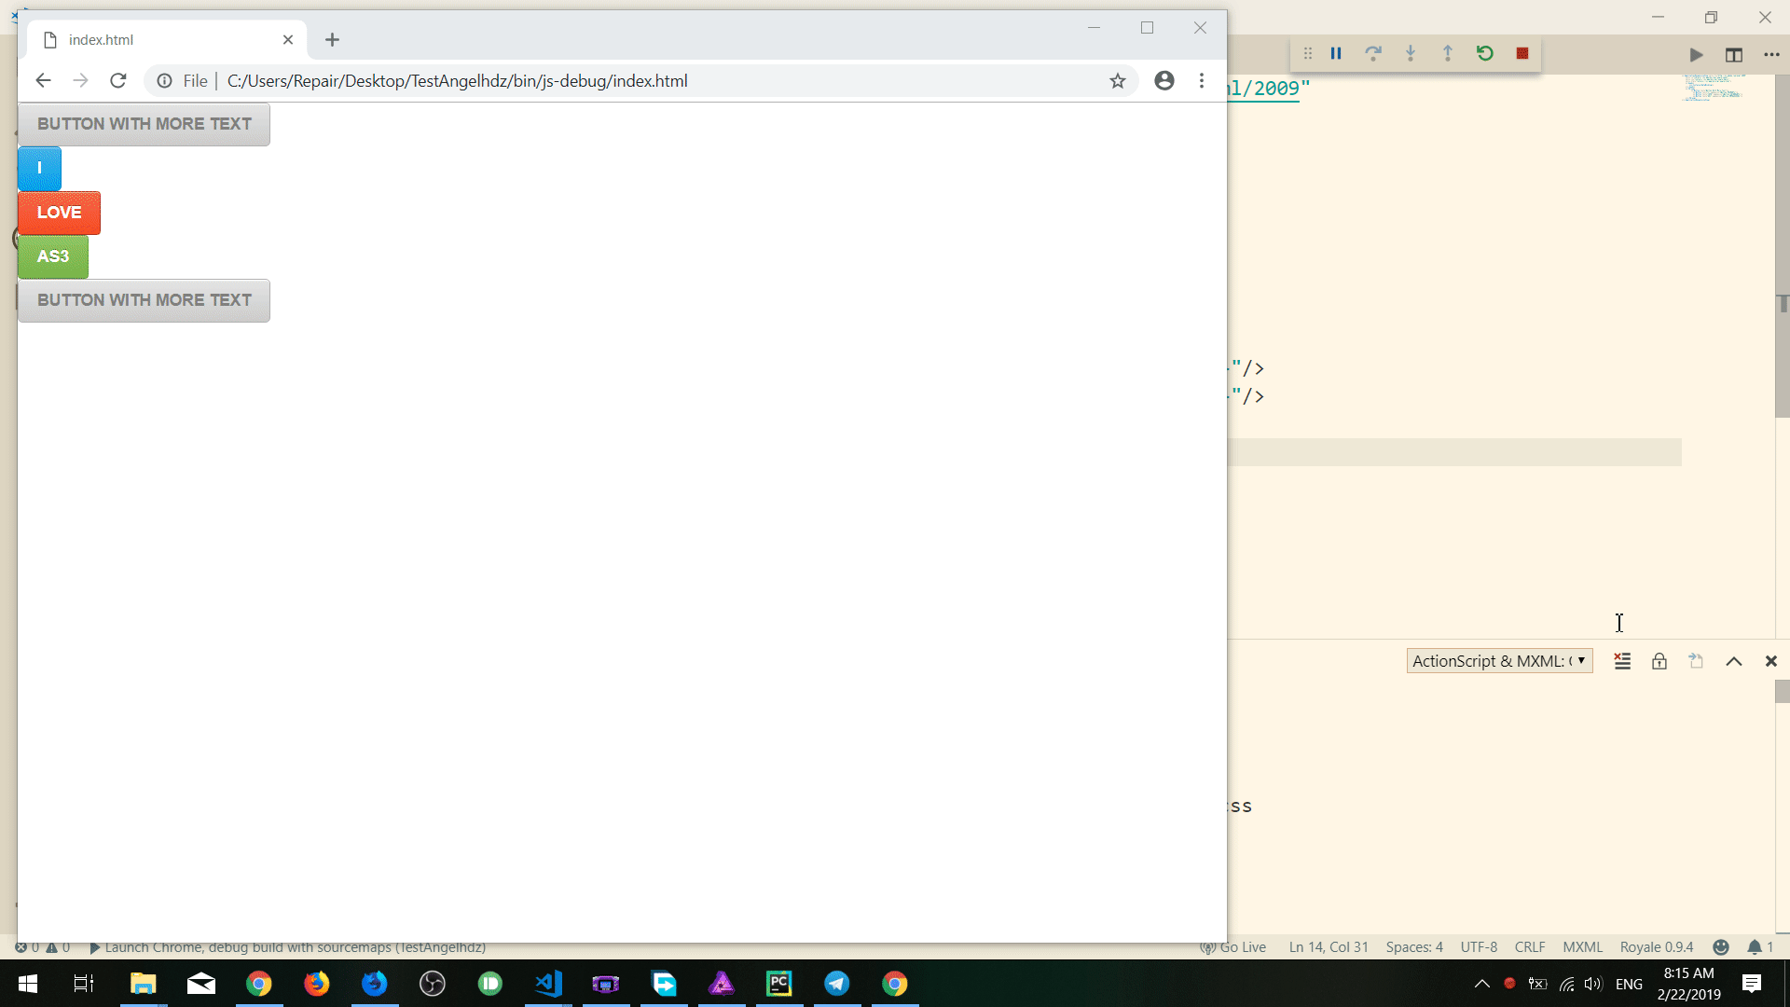
Task: Click the Continue play arrow near the editor
Action: (1695, 54)
